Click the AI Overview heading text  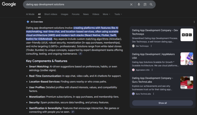[37, 22]
